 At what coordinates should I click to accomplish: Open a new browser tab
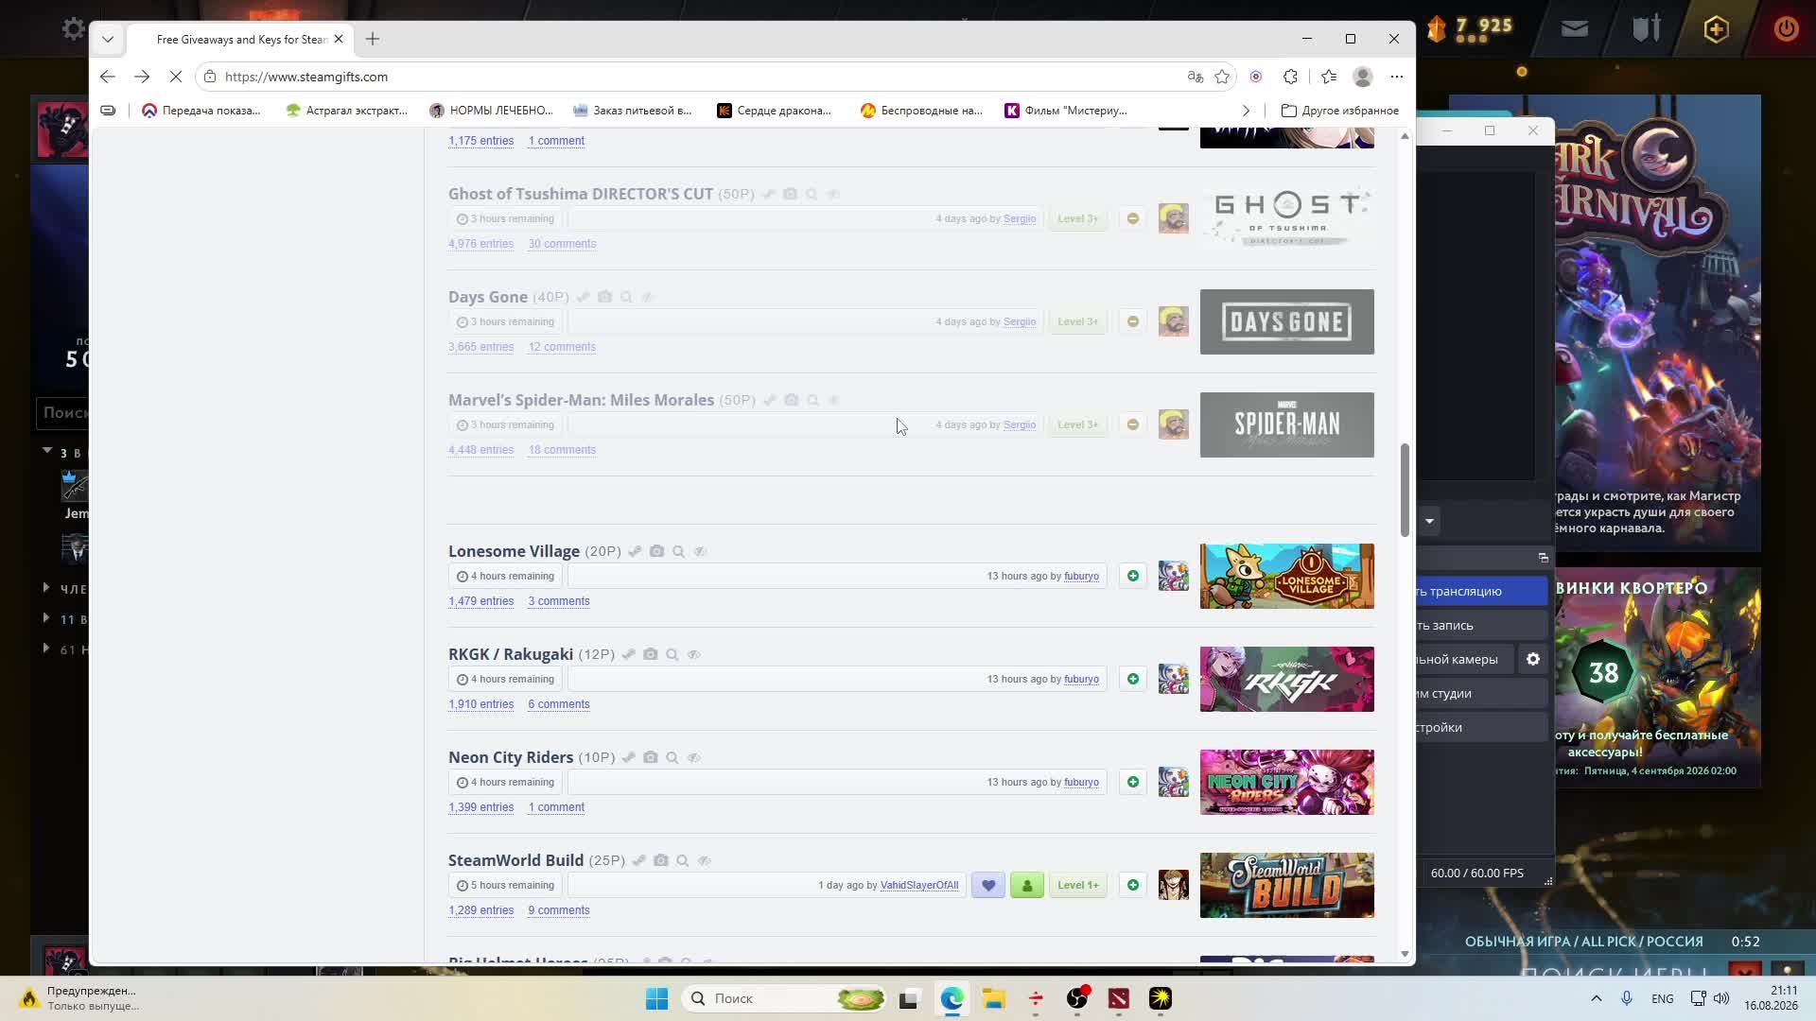tap(373, 39)
